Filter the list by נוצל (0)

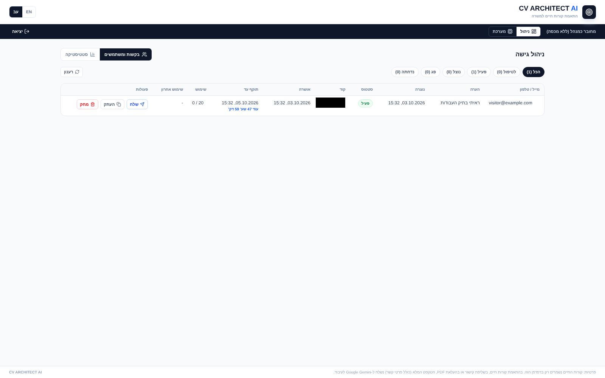pyautogui.click(x=453, y=72)
